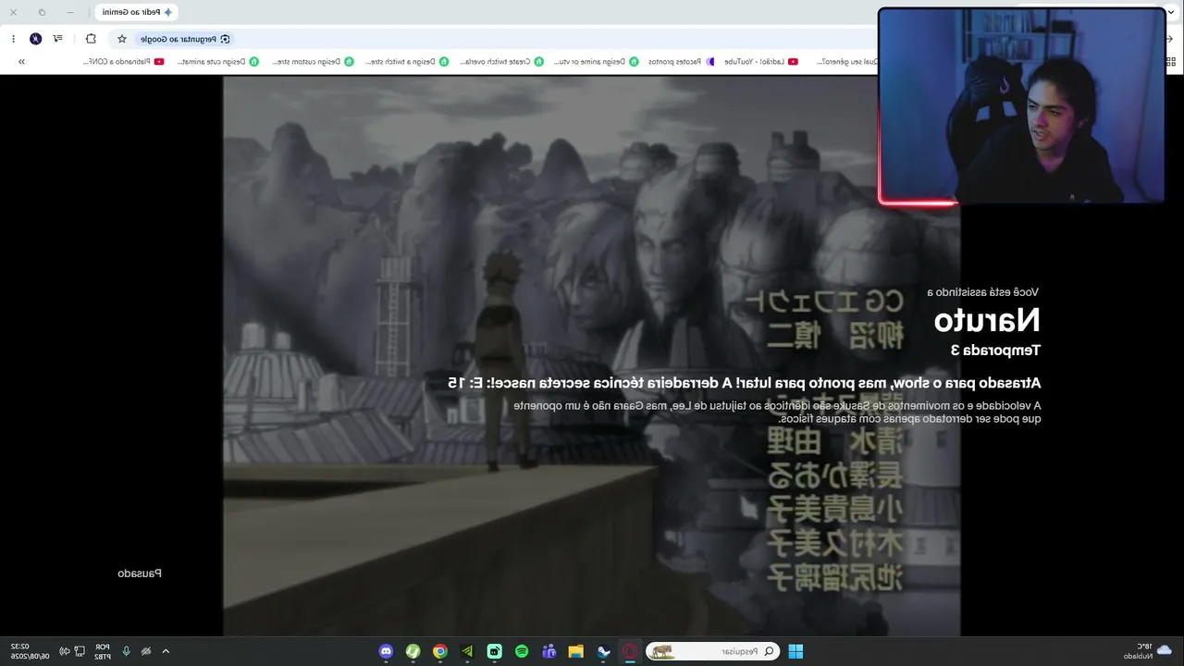Screen dimensions: 1184x666
Task: Click the Naruto show title
Action: point(987,320)
